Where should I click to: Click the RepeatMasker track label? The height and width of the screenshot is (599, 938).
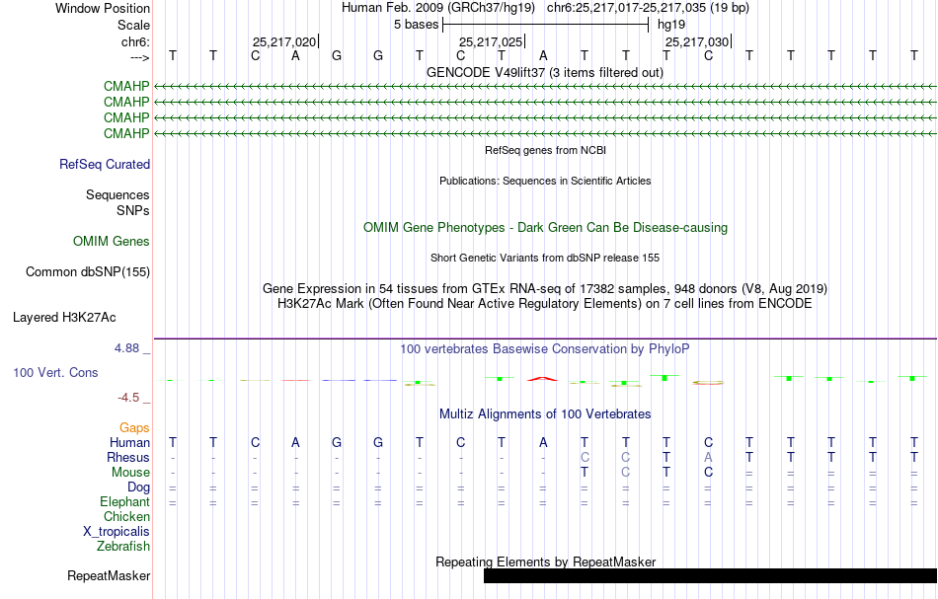[x=109, y=576]
